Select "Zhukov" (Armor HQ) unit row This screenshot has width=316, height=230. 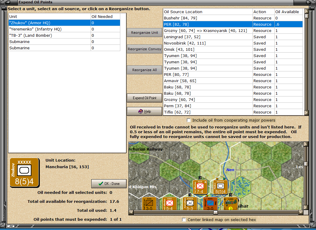(64, 23)
